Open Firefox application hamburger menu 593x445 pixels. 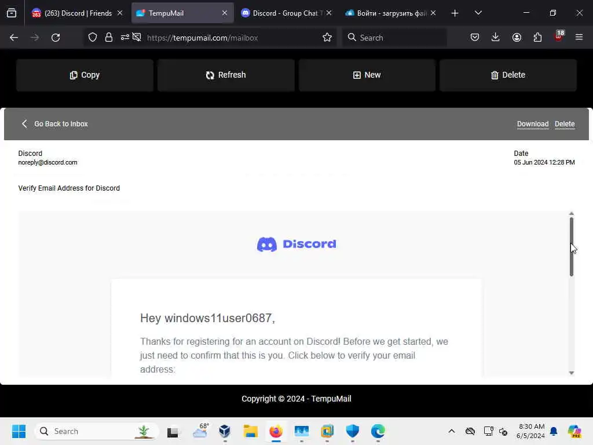coord(579,38)
